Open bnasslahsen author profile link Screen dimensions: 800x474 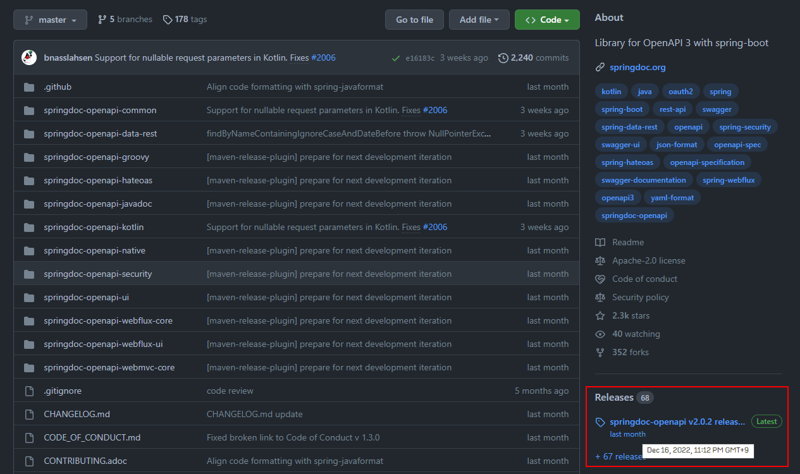[68, 58]
